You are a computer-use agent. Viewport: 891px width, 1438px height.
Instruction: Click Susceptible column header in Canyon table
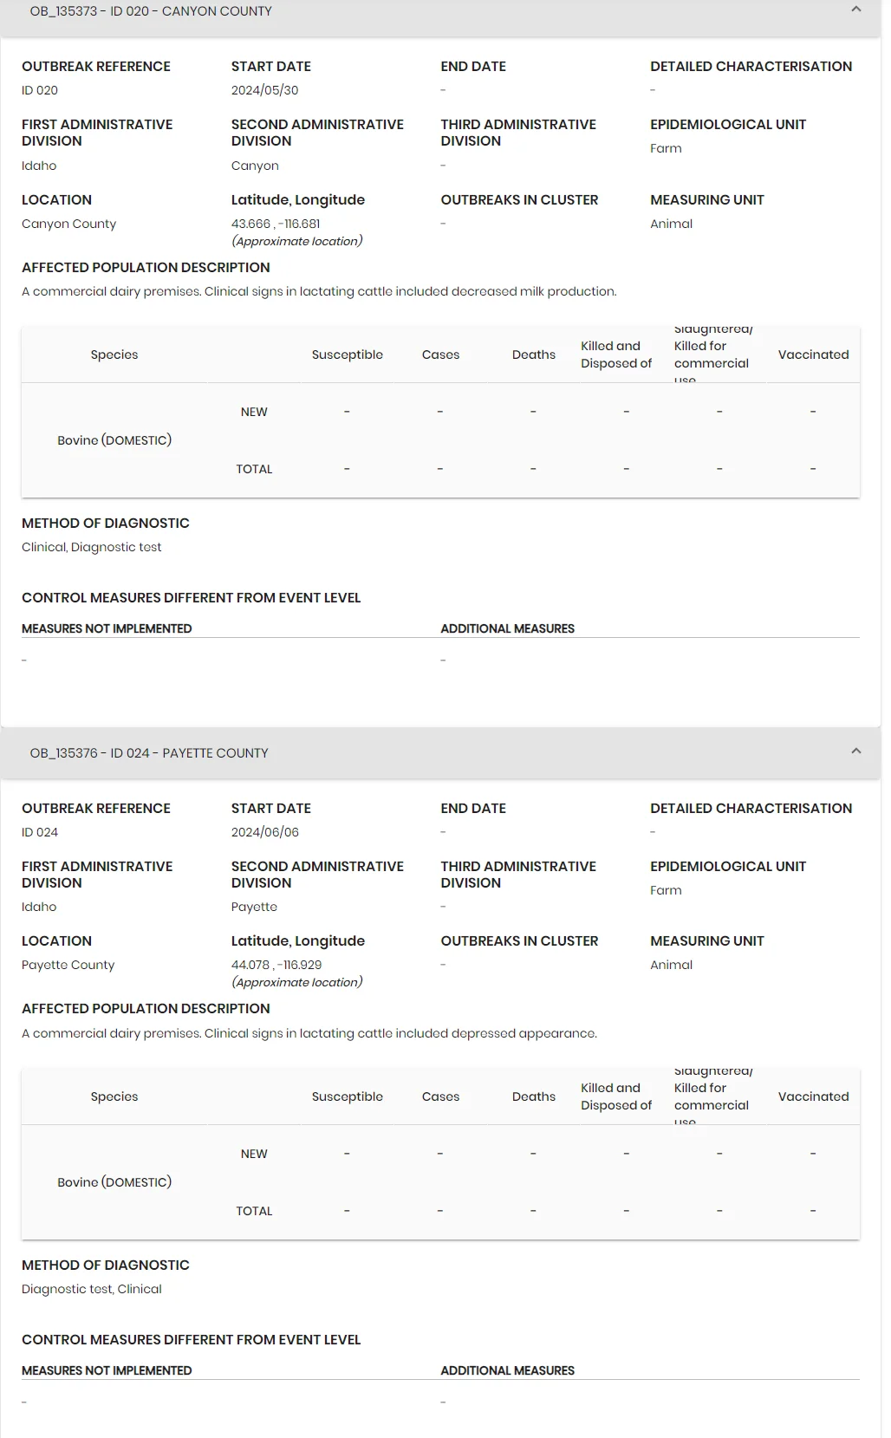347,355
